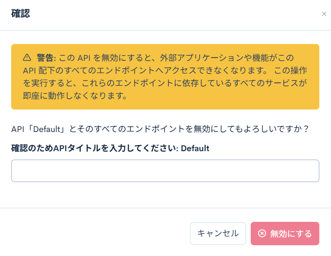This screenshot has width=331, height=256.
Task: Click the warning triangle icon
Action: pos(27,58)
